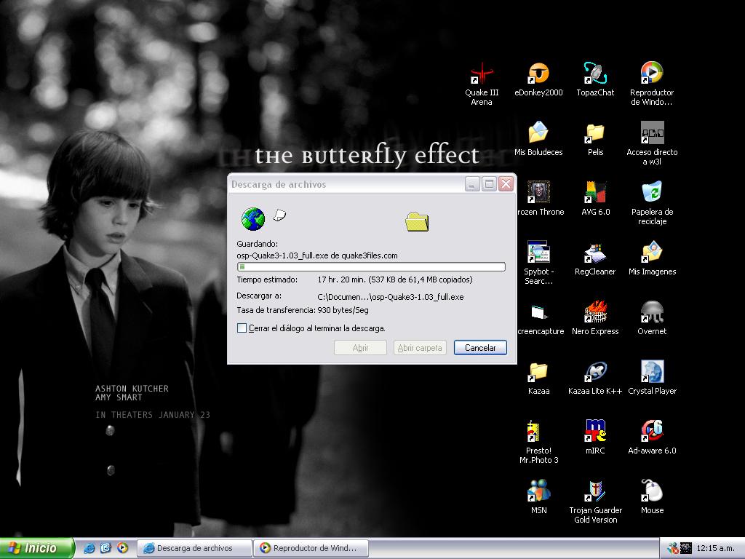
Task: Switch to Descarga de archivos taskbar button
Action: coord(194,548)
